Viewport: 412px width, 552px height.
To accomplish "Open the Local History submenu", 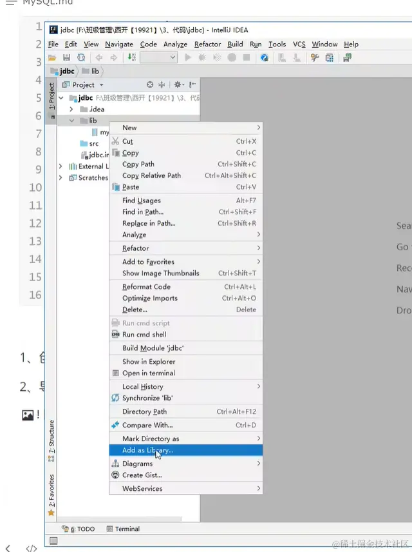I will (x=185, y=386).
